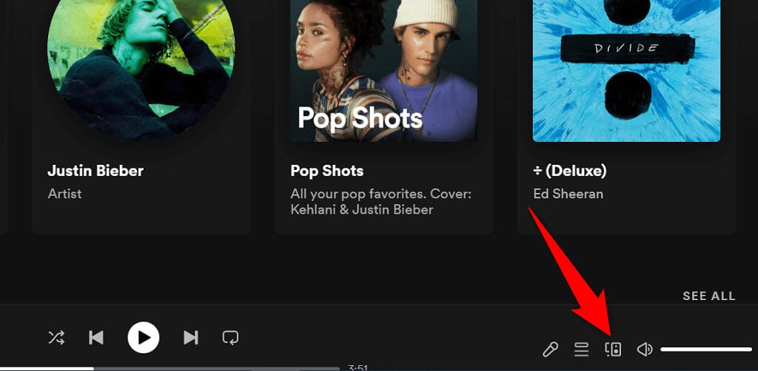Viewport: 758px width, 371px height.
Task: Skip to the next track
Action: (190, 338)
